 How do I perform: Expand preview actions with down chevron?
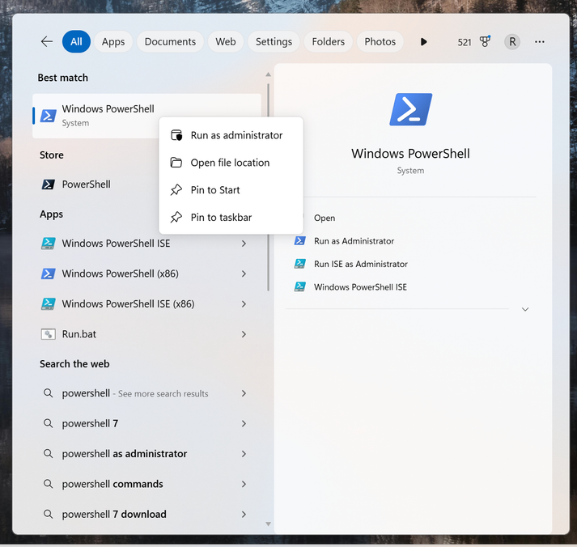pyautogui.click(x=525, y=309)
